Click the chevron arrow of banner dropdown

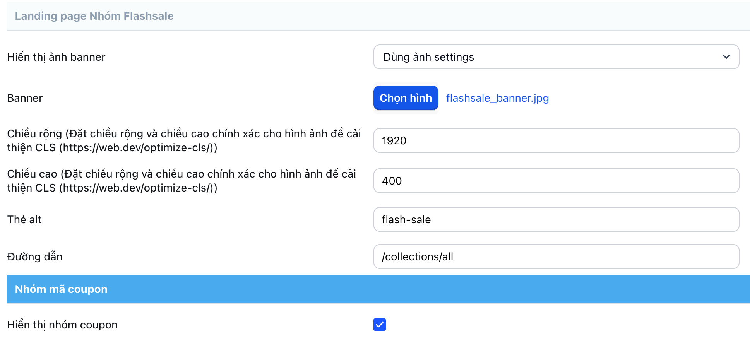pos(726,57)
